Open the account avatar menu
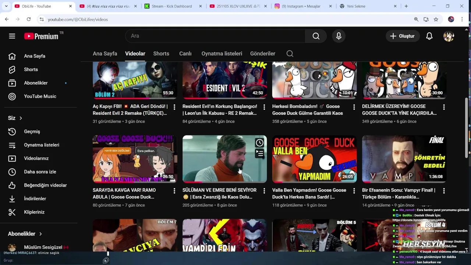471x265 pixels. click(x=449, y=36)
